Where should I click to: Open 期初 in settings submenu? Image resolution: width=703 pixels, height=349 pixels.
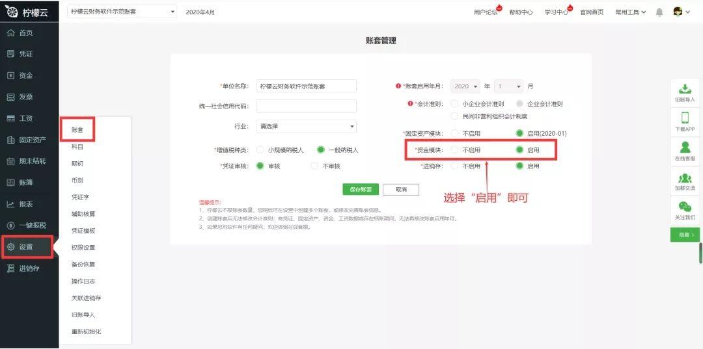click(x=77, y=163)
